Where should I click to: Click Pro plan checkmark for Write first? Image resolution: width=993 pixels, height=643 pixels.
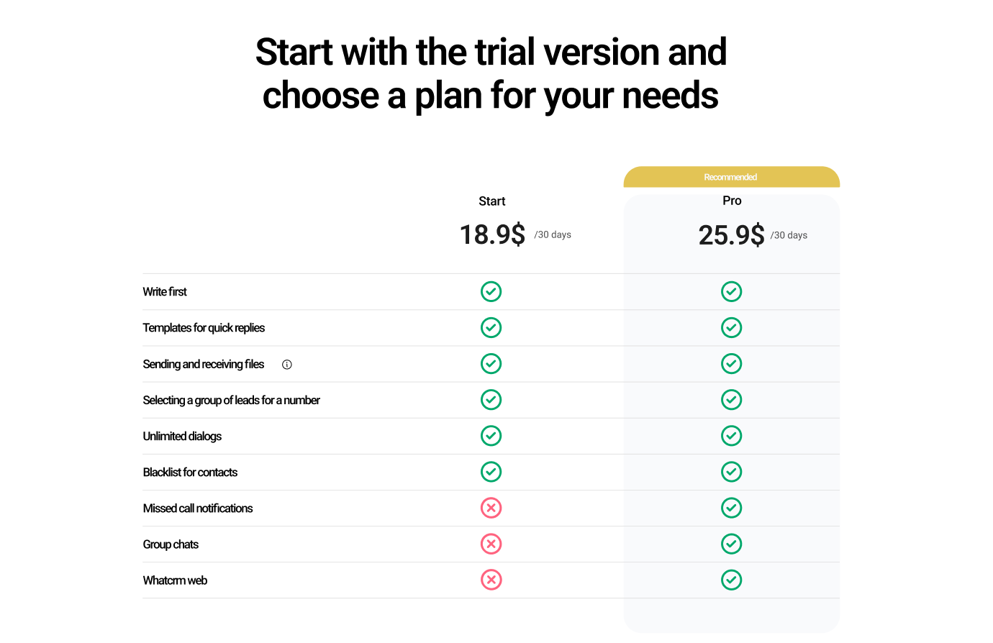(x=731, y=291)
